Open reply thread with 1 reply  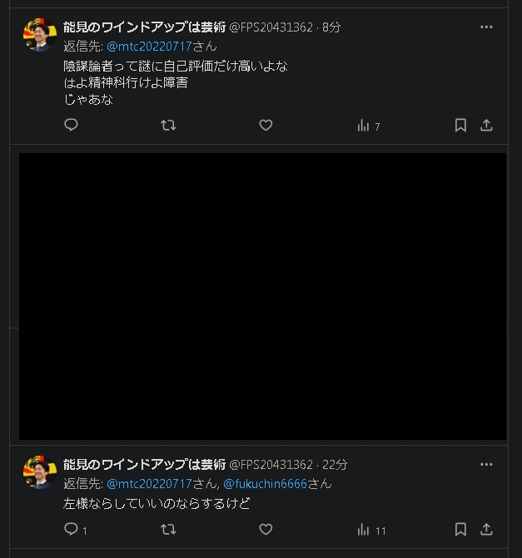click(x=75, y=530)
